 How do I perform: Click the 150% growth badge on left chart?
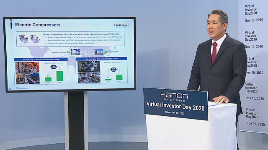54,67
